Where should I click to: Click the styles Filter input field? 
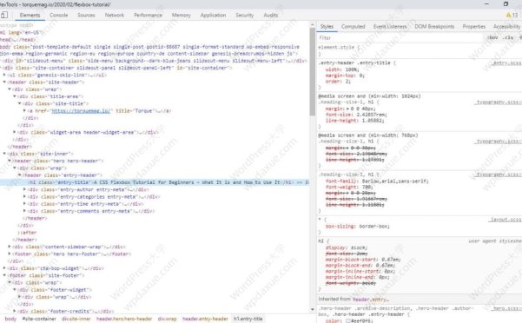pyautogui.click(x=400, y=38)
